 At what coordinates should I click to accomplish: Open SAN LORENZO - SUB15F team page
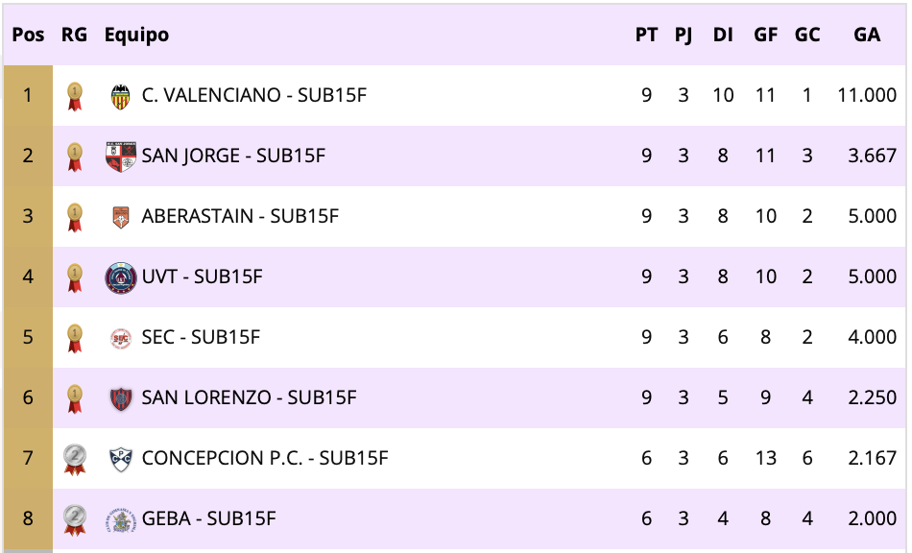(x=249, y=398)
